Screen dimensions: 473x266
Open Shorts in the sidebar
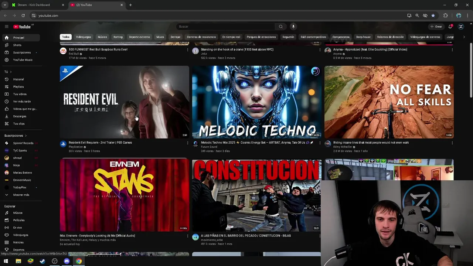21,45
